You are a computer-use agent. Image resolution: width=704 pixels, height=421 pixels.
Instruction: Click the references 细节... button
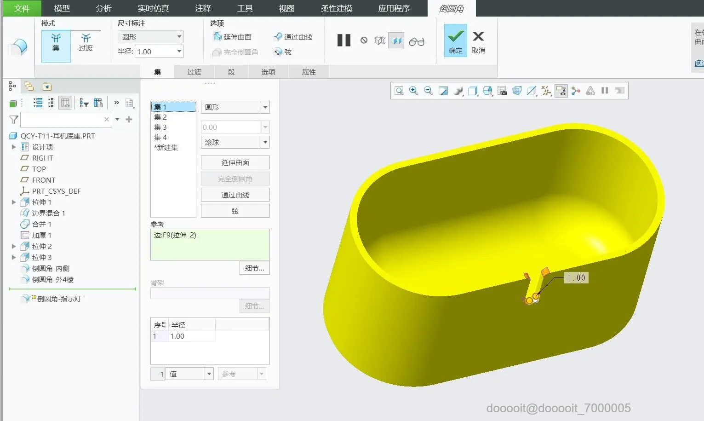pos(255,268)
